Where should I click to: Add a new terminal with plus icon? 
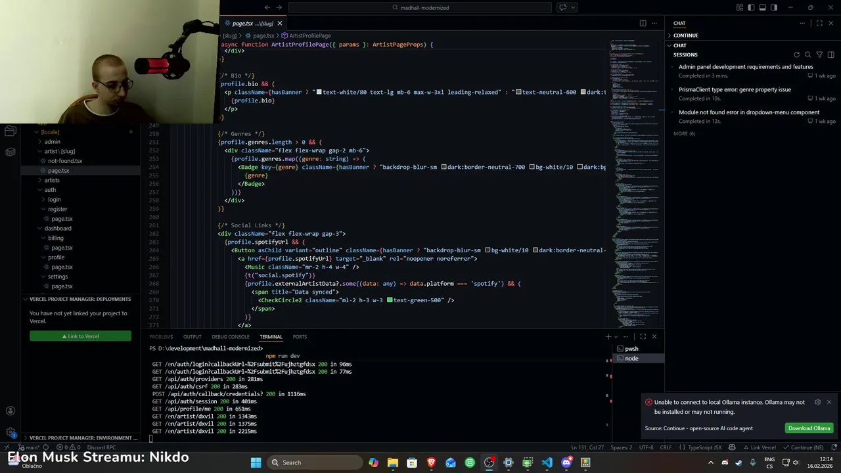tap(608, 336)
